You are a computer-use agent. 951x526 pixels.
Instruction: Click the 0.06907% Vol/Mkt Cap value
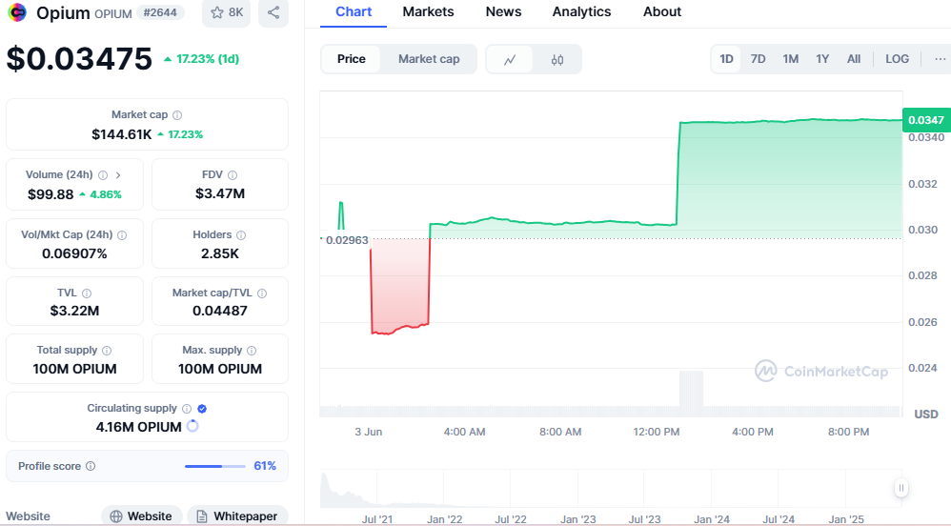point(74,253)
